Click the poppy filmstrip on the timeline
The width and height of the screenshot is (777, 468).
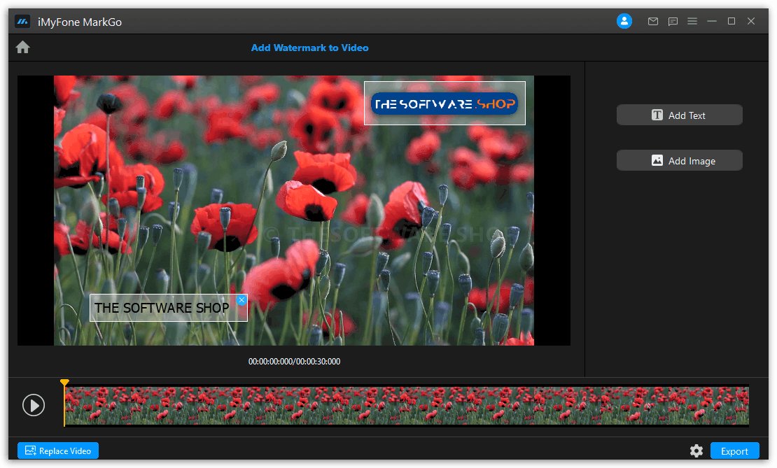[407, 406]
